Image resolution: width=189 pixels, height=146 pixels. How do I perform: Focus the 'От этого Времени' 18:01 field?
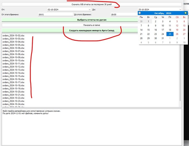55,15
